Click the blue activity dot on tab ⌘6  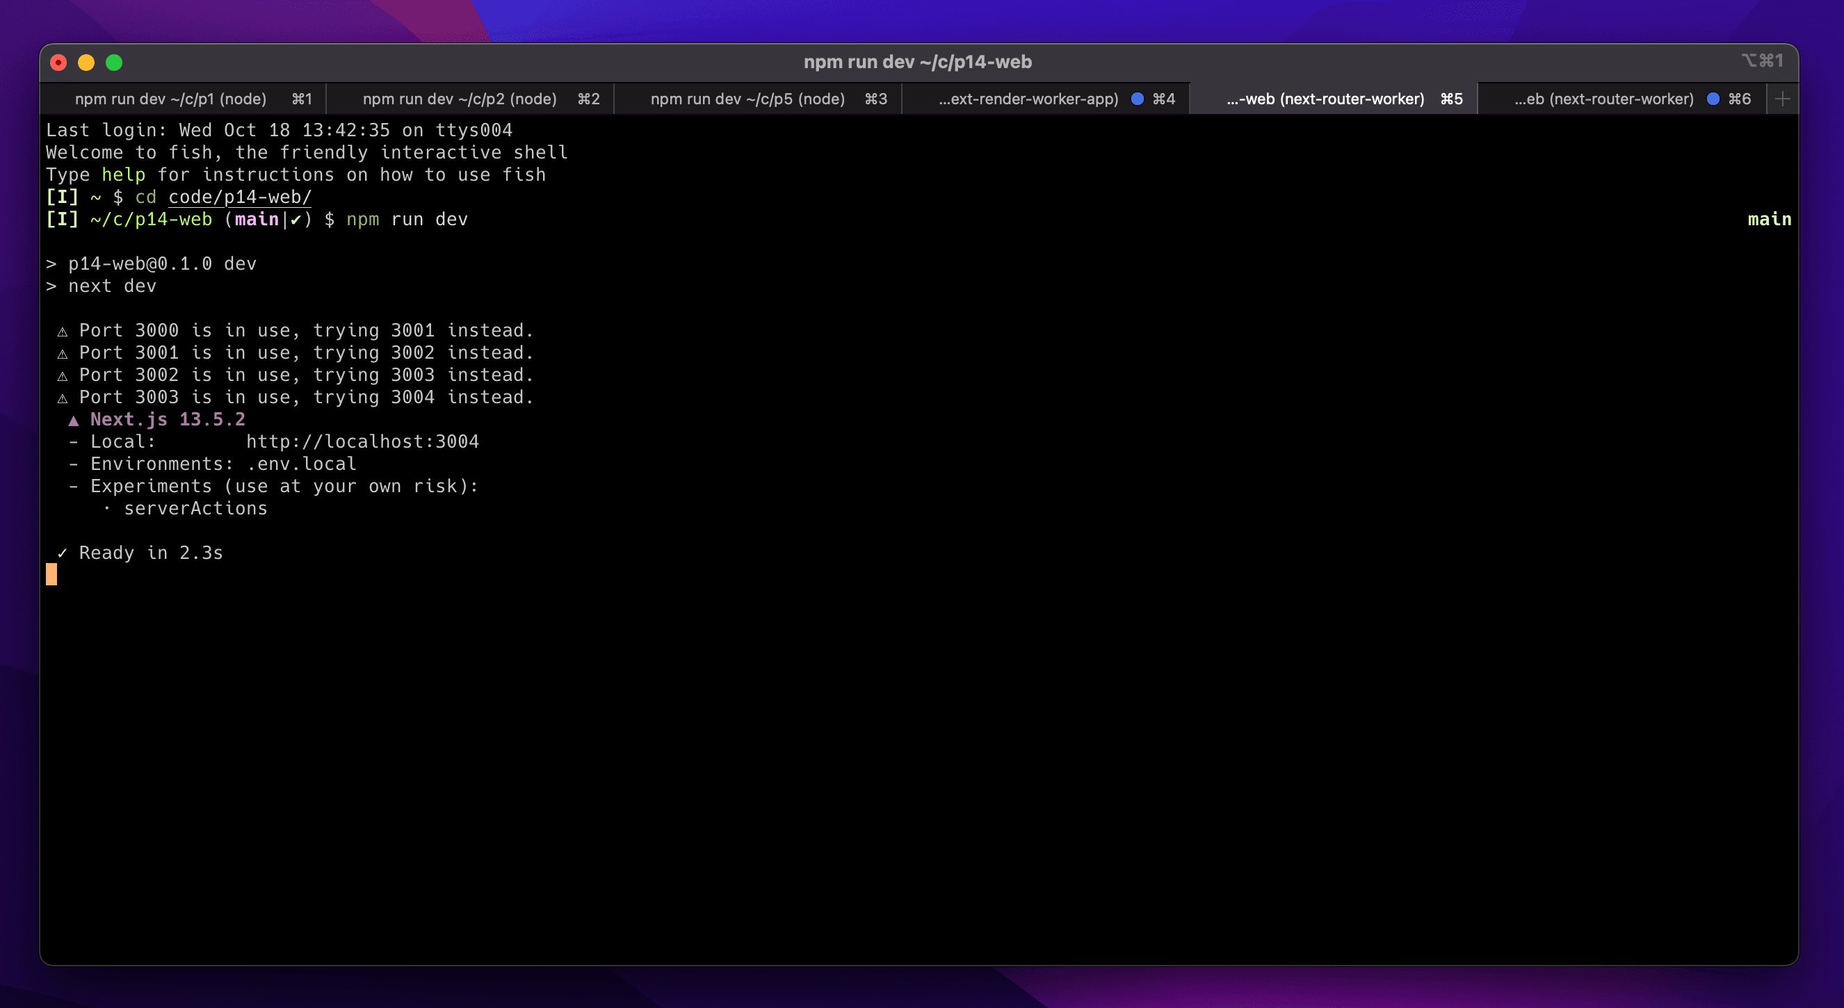click(1713, 99)
